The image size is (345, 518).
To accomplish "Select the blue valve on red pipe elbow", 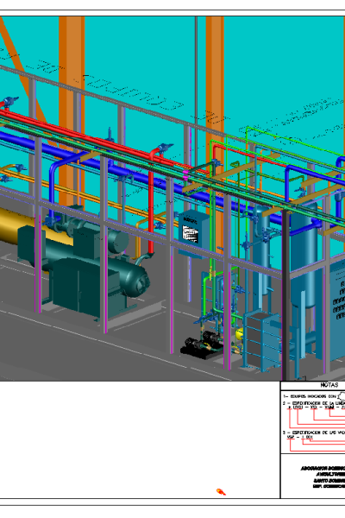I will click(165, 148).
